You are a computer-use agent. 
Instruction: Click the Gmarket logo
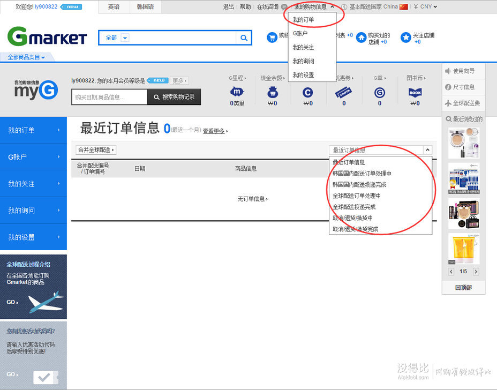[x=47, y=36]
